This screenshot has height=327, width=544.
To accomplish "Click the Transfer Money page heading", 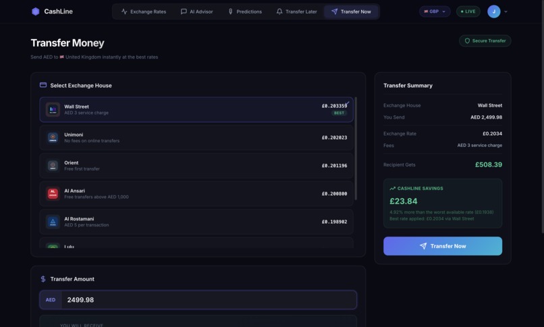I will (x=67, y=43).
